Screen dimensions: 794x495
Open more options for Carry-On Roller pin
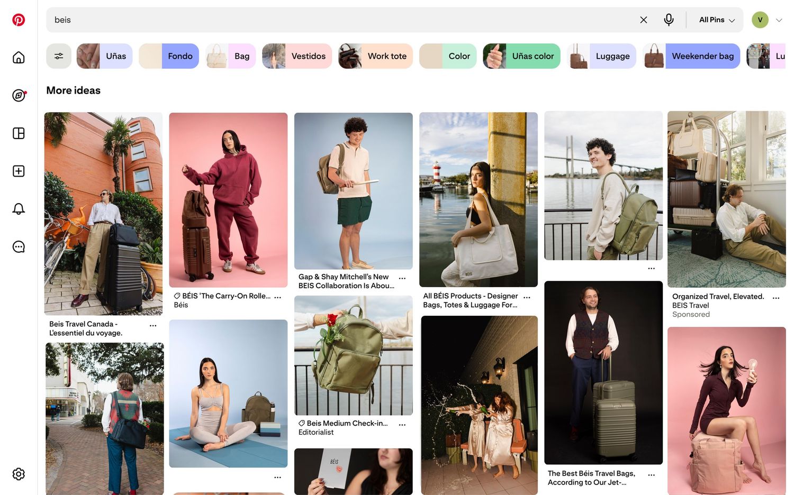[x=277, y=297]
